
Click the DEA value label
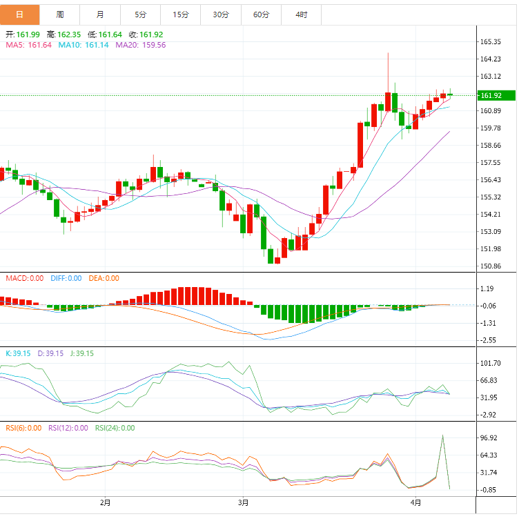pyautogui.click(x=104, y=278)
